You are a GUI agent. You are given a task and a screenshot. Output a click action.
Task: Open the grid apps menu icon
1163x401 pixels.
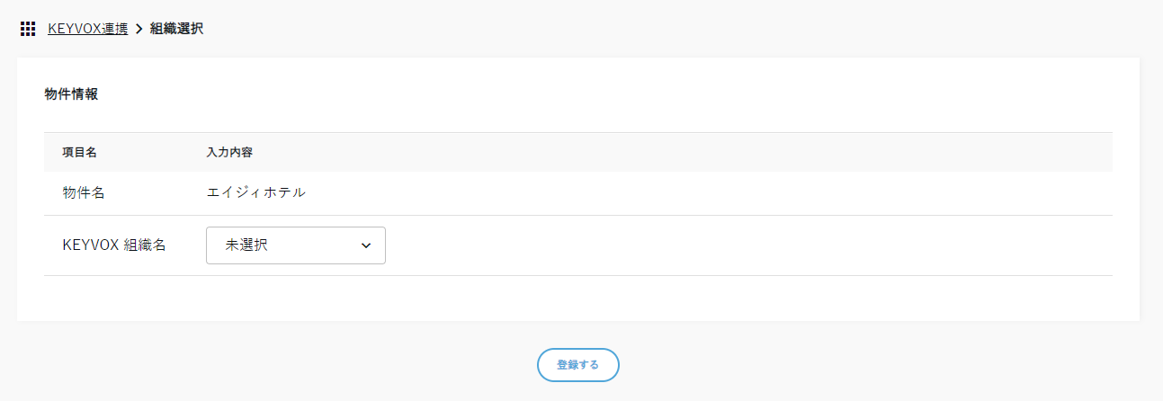pos(28,29)
